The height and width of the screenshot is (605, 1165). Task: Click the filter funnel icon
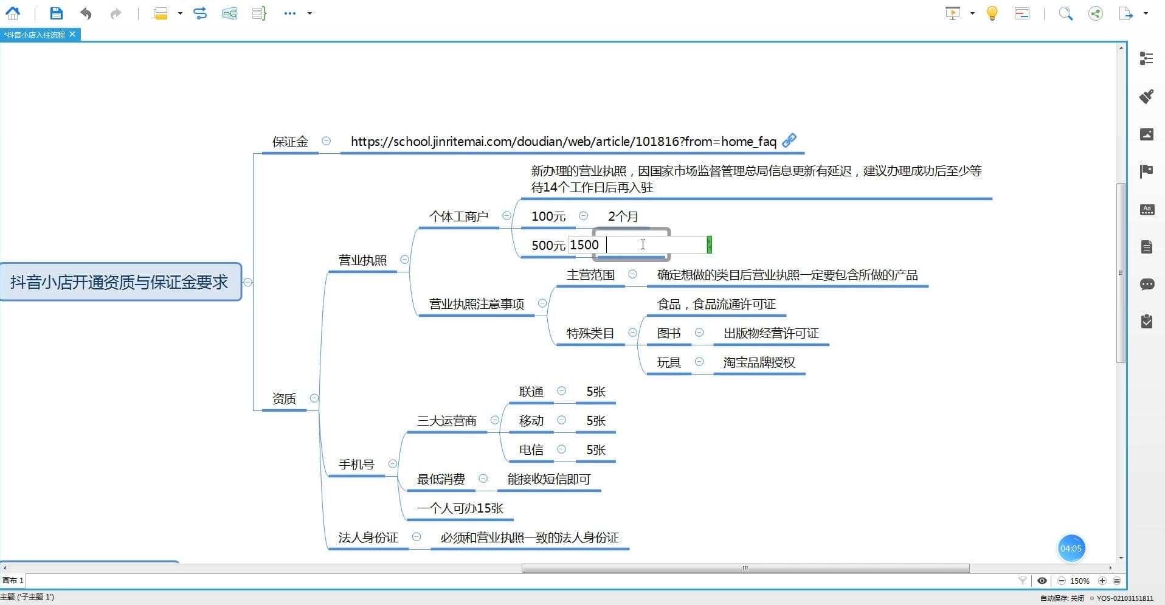click(1023, 581)
